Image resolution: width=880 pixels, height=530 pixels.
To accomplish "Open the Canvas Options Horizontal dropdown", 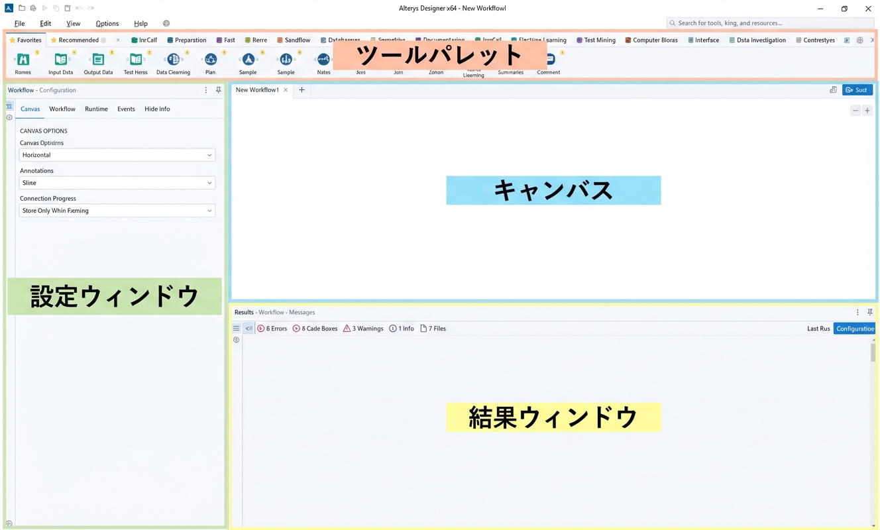I will pyautogui.click(x=117, y=155).
